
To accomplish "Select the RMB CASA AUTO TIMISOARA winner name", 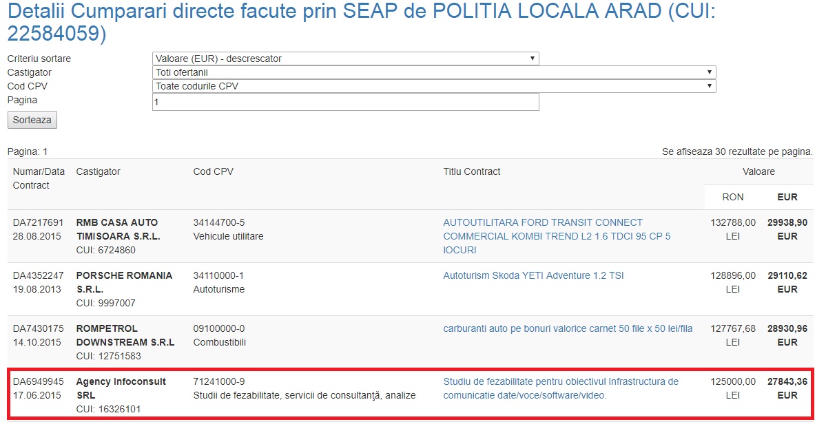I will click(x=118, y=229).
